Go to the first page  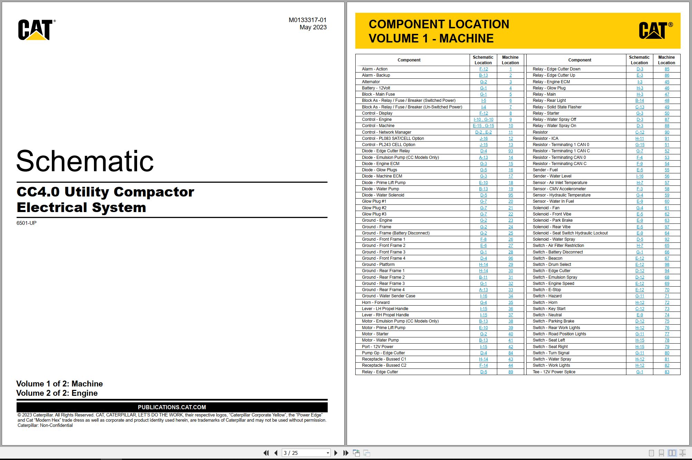tap(266, 453)
